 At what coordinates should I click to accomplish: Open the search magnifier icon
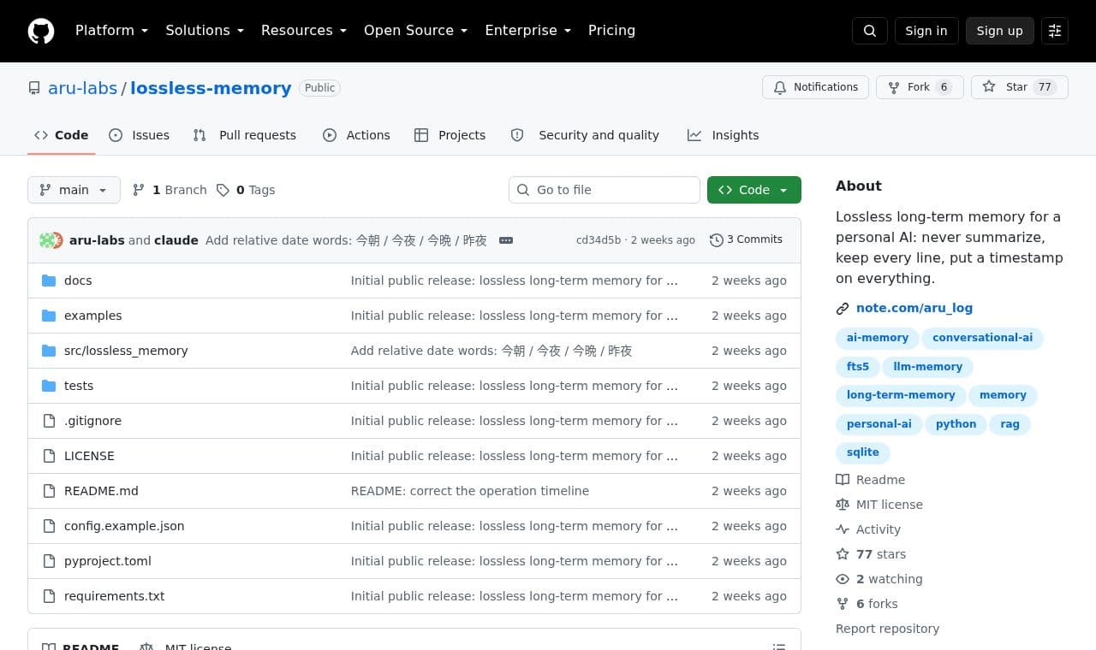point(870,31)
